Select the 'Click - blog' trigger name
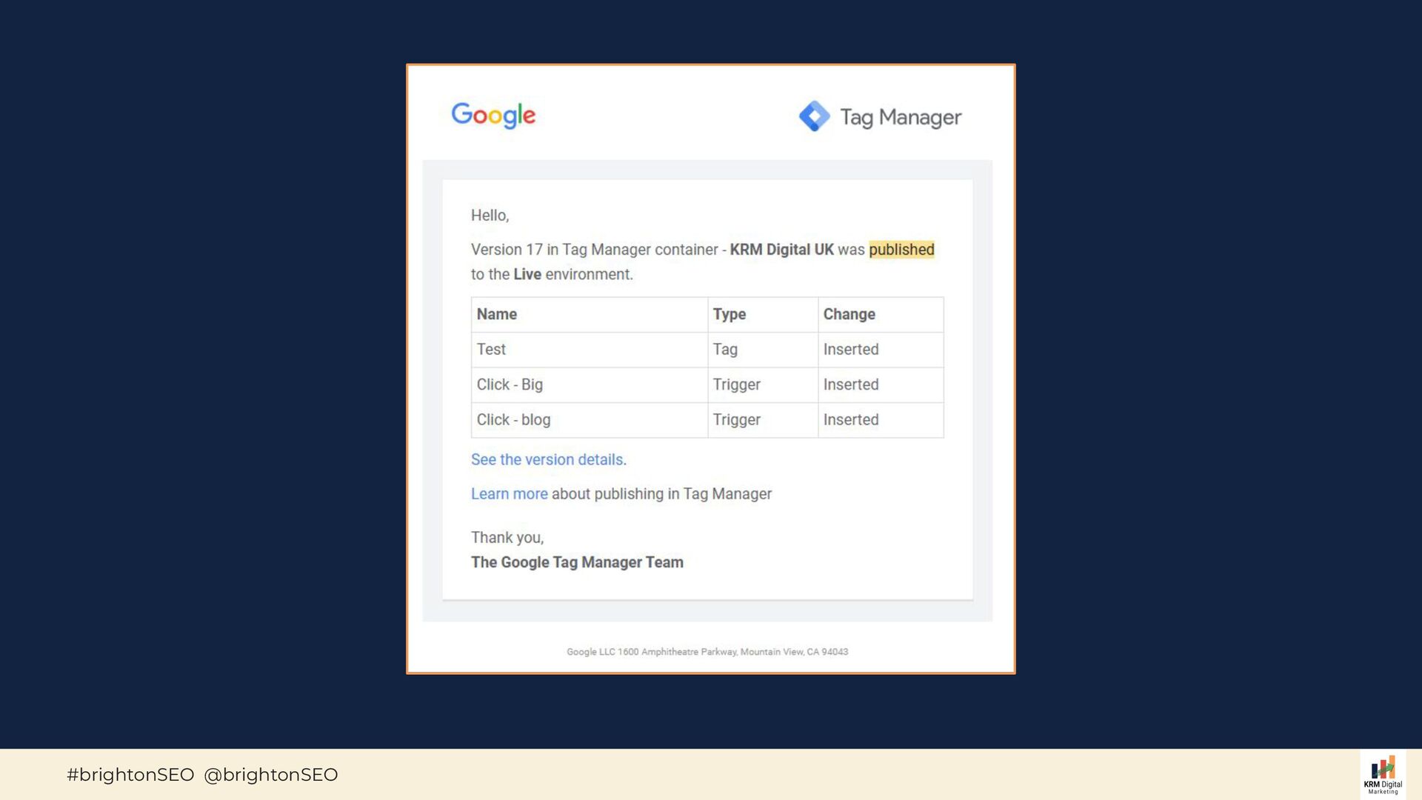Viewport: 1422px width, 800px height. pyautogui.click(x=513, y=420)
